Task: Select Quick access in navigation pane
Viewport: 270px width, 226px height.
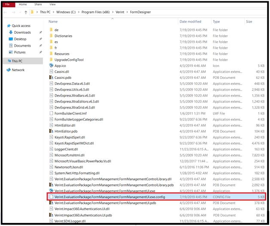Action: click(21, 26)
